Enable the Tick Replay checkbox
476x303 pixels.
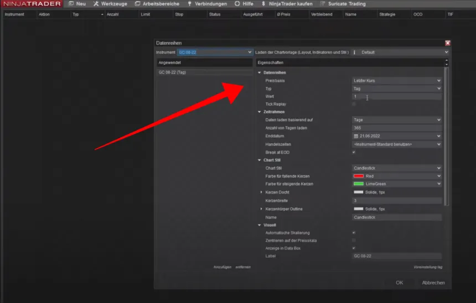[x=354, y=104]
